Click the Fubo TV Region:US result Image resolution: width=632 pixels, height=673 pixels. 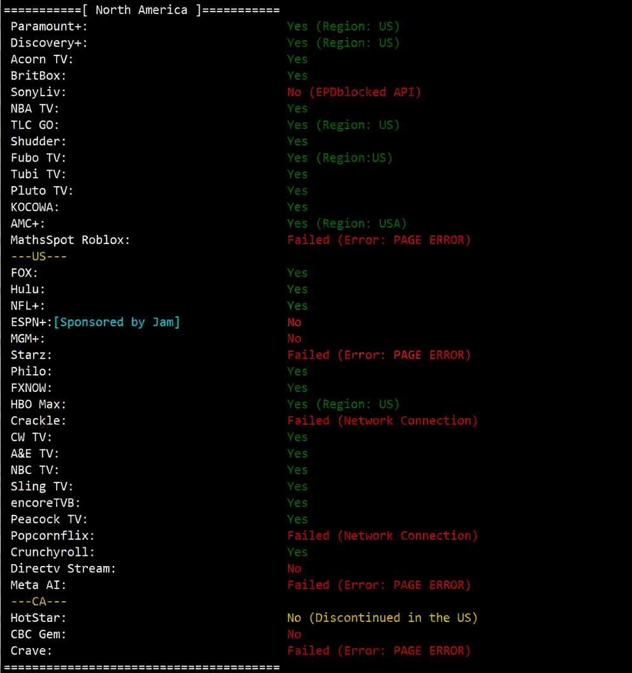[x=340, y=158]
